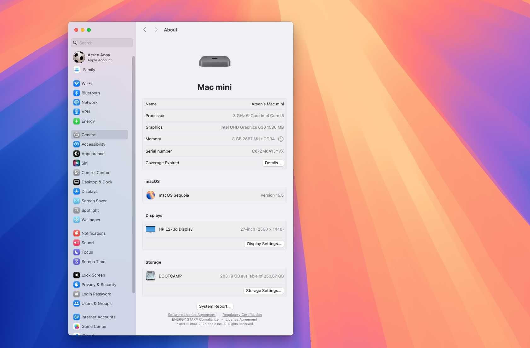Click the Coverage Expired label
Image resolution: width=530 pixels, height=348 pixels.
click(x=162, y=163)
